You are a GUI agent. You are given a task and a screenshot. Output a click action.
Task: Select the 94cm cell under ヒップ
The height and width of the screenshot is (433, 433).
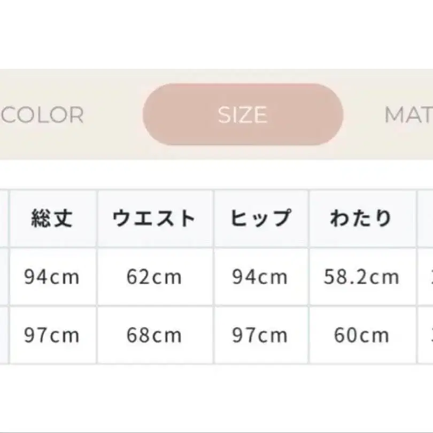[x=260, y=276]
